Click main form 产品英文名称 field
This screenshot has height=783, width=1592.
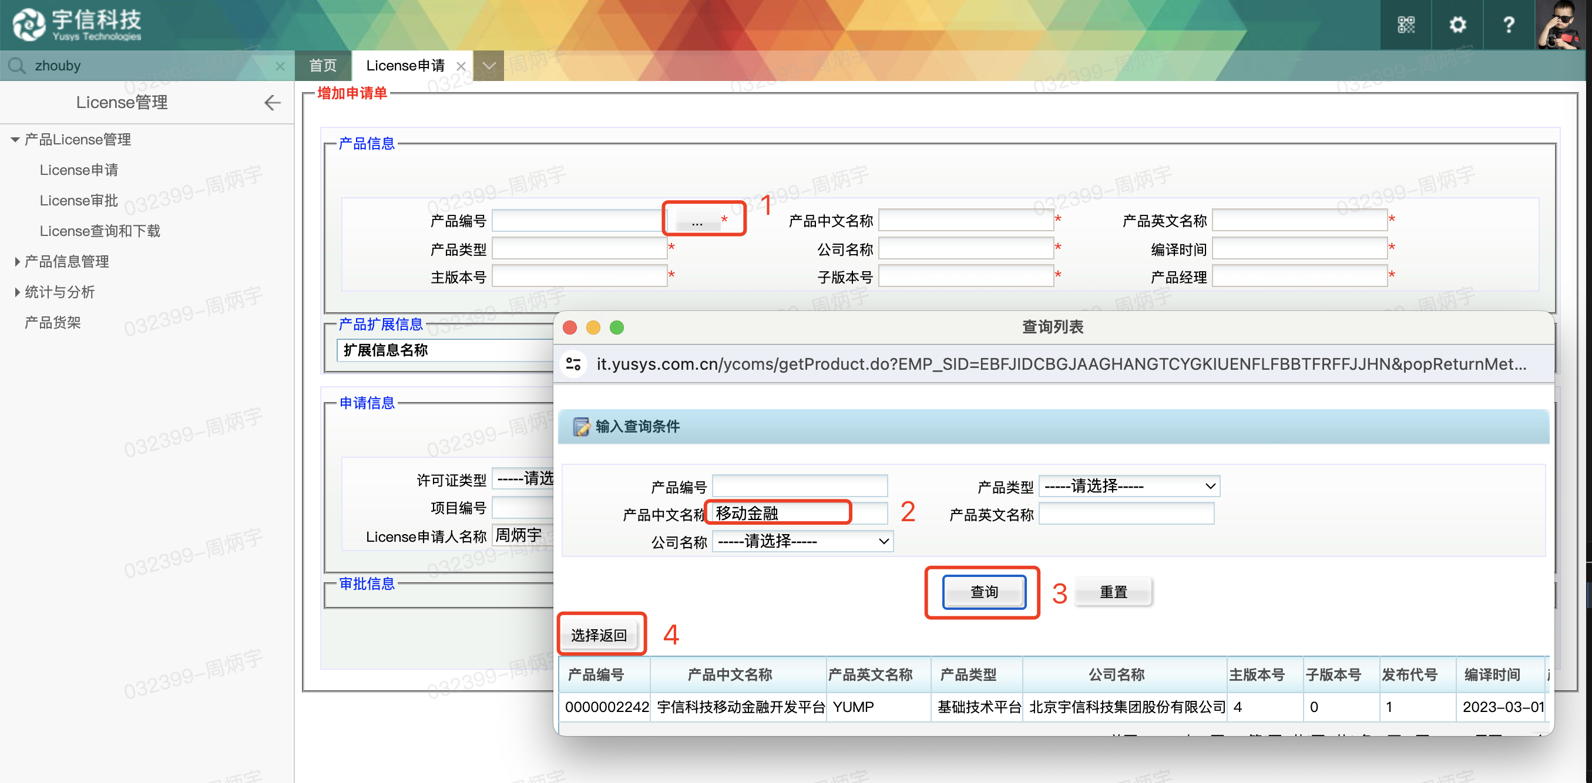tap(1299, 220)
